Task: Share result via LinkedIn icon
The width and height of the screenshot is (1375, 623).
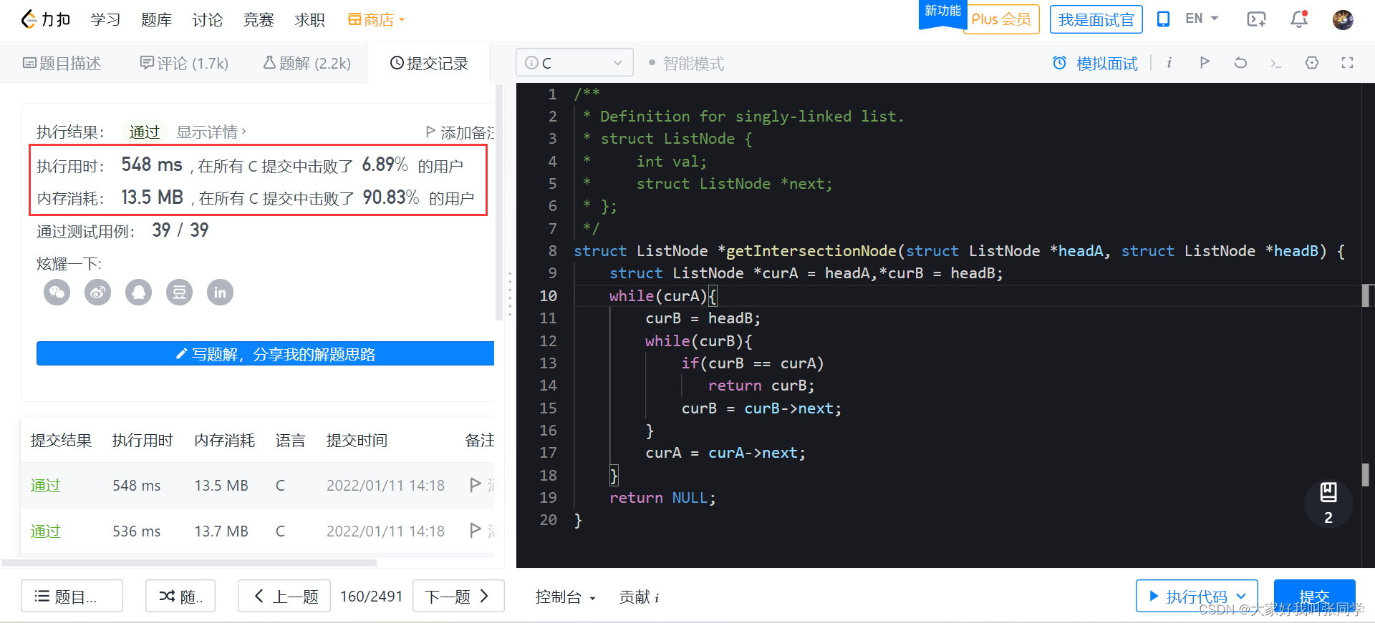Action: pyautogui.click(x=221, y=292)
